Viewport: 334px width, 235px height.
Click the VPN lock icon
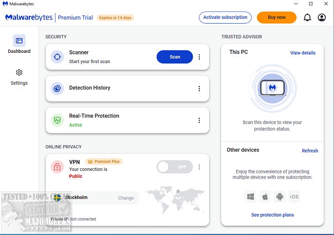[x=58, y=166]
